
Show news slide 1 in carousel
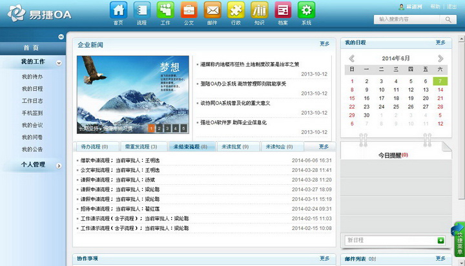tap(151, 128)
